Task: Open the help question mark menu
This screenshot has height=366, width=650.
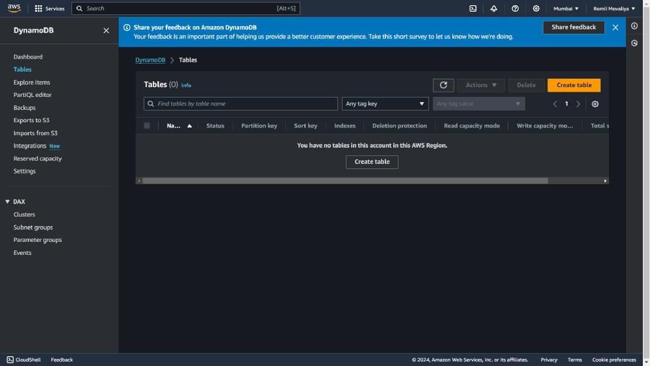Action: (x=515, y=8)
